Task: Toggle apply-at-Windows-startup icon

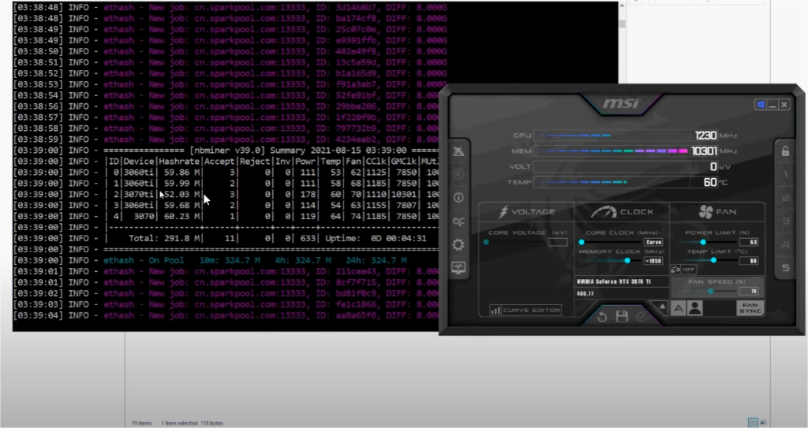Action: 760,105
